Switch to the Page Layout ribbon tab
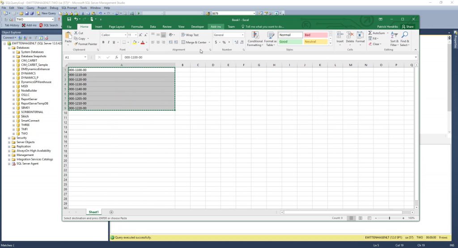Image resolution: width=458 pixels, height=248 pixels. (x=117, y=27)
